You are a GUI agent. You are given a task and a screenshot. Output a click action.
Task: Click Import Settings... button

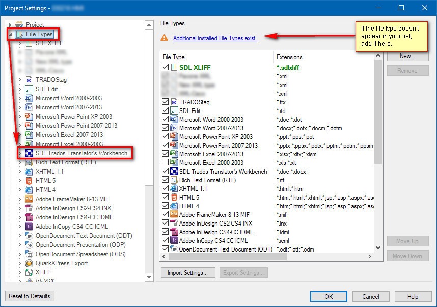pos(188,273)
